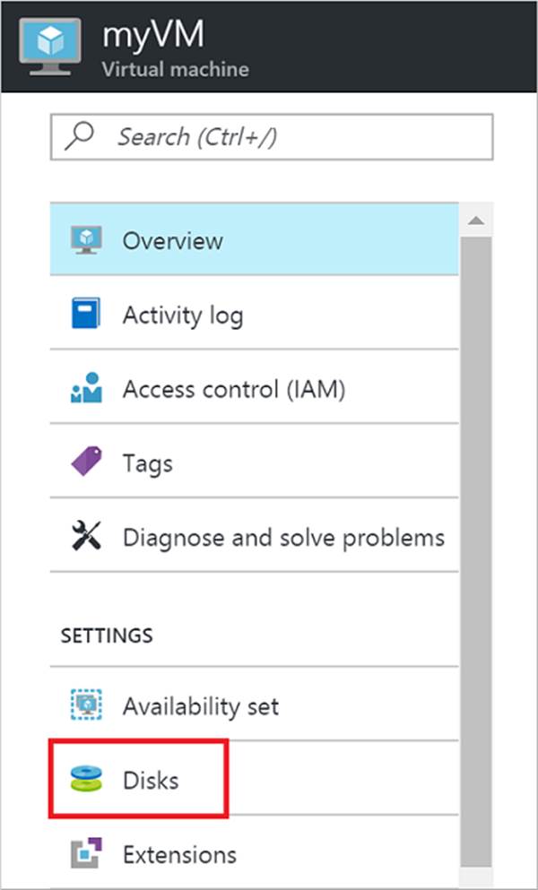Click the scrollbar up arrow
Image resolution: width=538 pixels, height=890 pixels.
[476, 220]
